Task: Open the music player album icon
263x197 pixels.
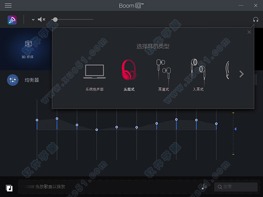Action: [9, 188]
